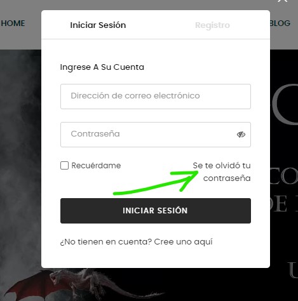Open the Cree uno aquí link

point(183,242)
